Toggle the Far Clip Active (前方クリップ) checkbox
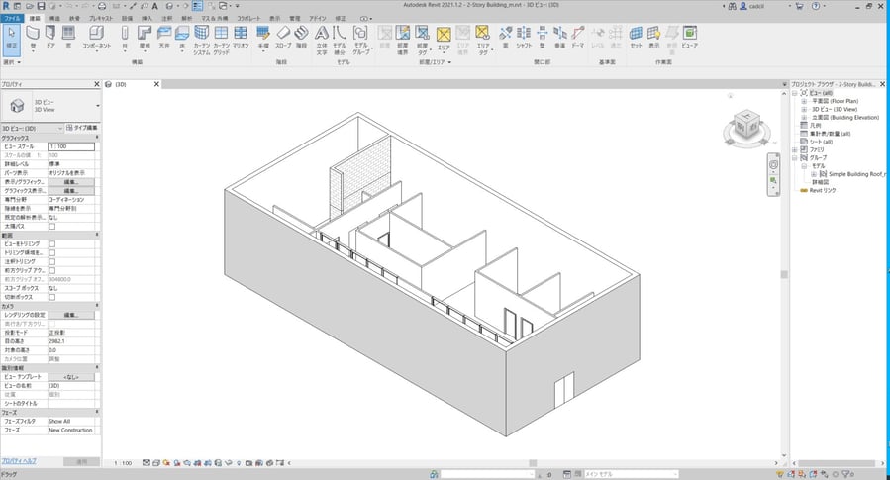890x480 pixels. point(51,270)
